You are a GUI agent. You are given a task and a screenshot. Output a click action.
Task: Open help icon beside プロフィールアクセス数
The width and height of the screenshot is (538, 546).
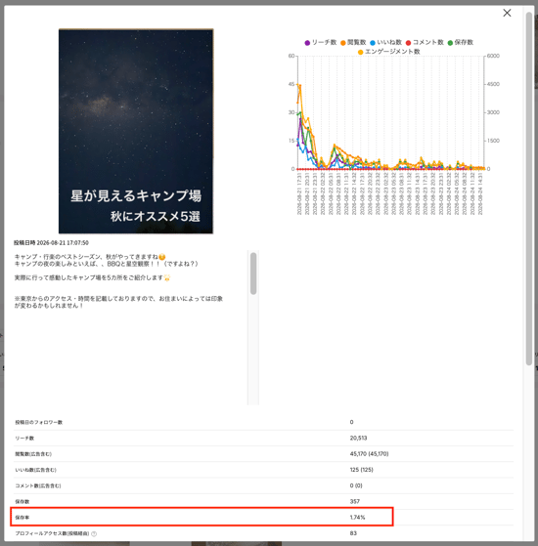click(x=94, y=533)
